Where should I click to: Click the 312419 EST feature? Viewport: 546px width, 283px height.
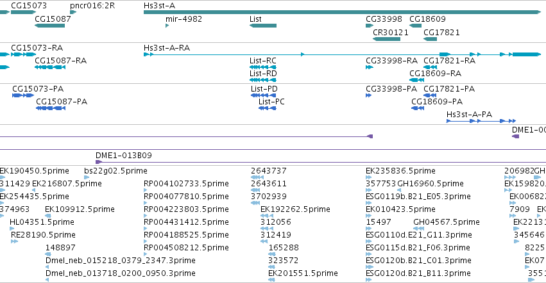pyautogui.click(x=264, y=241)
